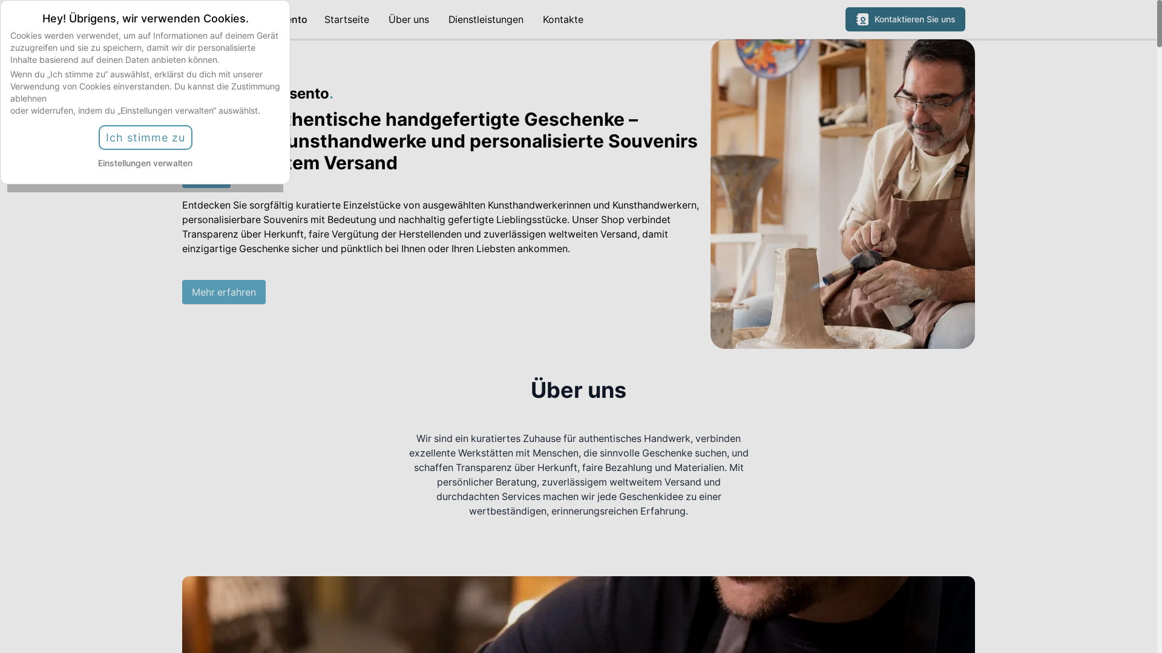Click the 'Wir sind ein kuratiertes Zuhause' paragraph
The height and width of the screenshot is (653, 1162).
pos(579,475)
